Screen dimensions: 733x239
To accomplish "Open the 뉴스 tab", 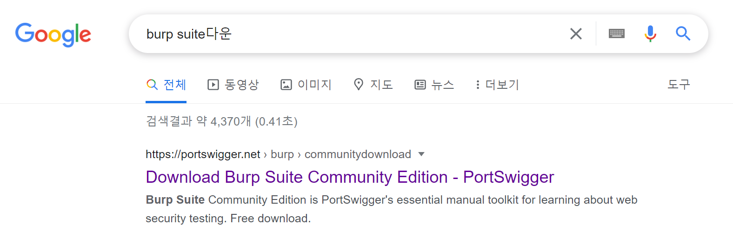I will (x=434, y=85).
